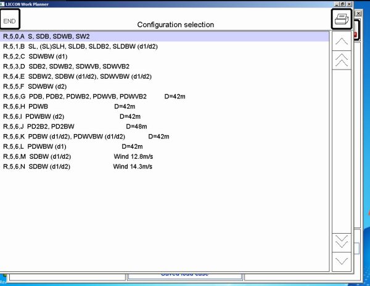370x286 pixels.
Task: Jump down a page with double down arrow
Action: [342, 243]
